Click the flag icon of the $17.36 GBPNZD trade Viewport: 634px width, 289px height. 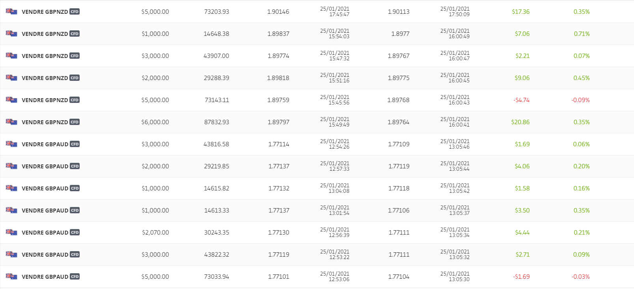tap(11, 11)
